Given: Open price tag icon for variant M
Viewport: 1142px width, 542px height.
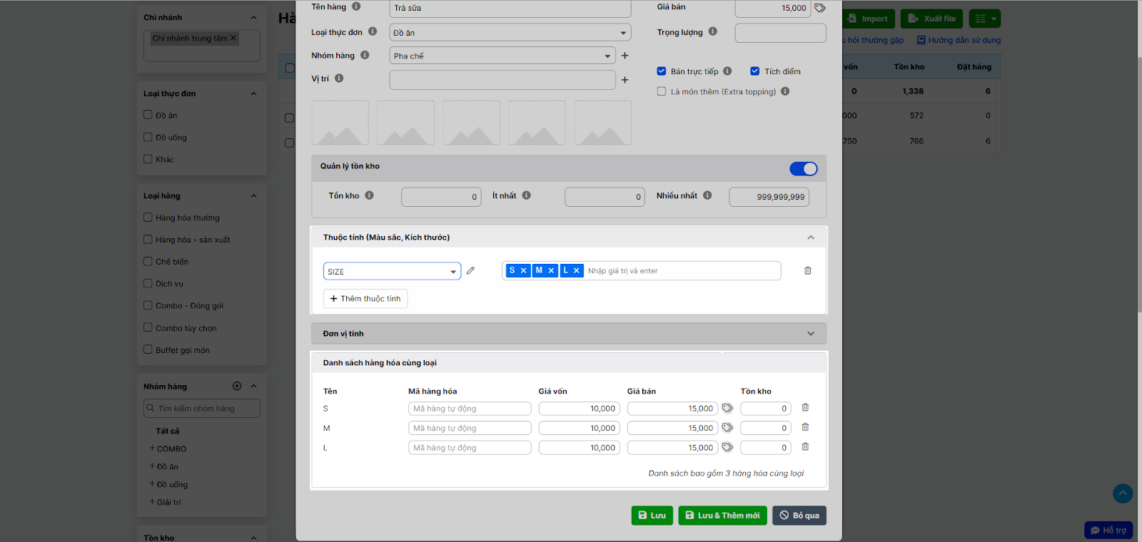Looking at the screenshot, I should 727,427.
